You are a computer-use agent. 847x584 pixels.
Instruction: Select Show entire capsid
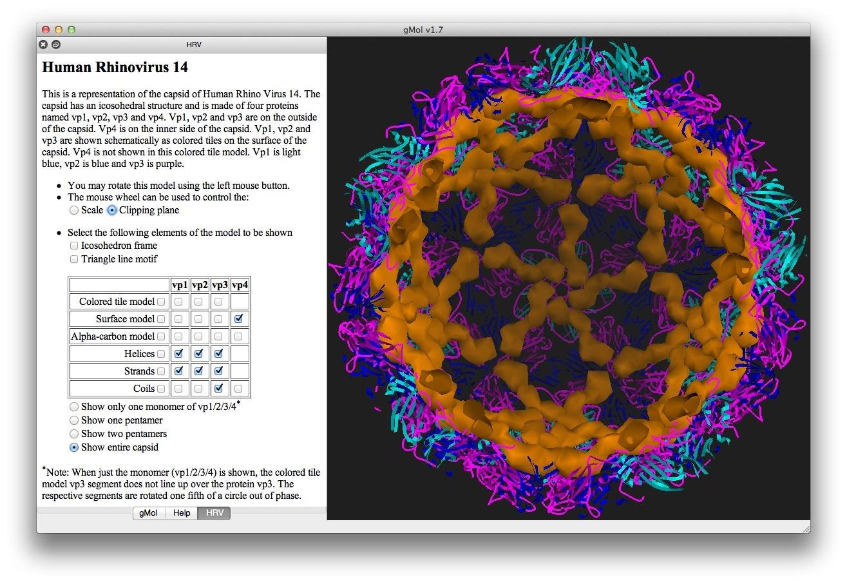coord(75,447)
